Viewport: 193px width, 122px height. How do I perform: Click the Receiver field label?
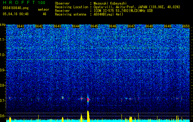[x=62, y=11]
